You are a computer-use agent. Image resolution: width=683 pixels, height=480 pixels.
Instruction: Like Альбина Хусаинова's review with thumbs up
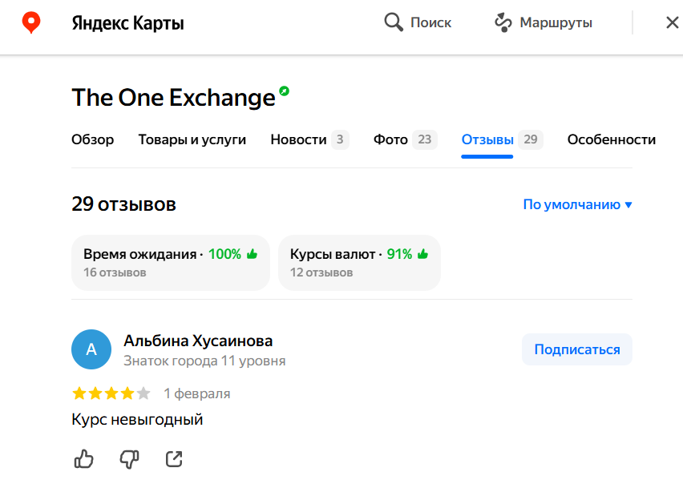coord(83,459)
